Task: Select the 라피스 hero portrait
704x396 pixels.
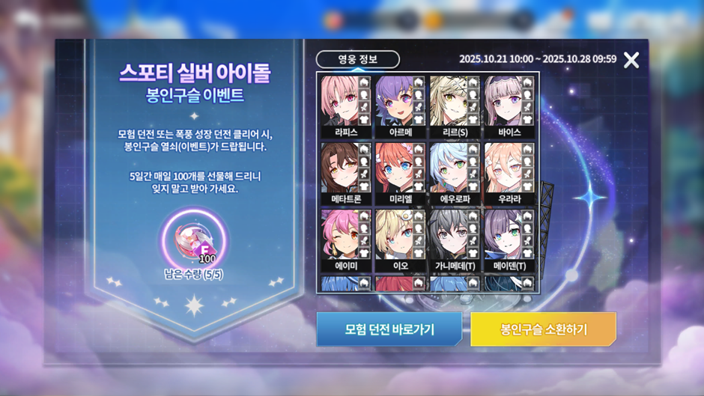Action: click(346, 107)
